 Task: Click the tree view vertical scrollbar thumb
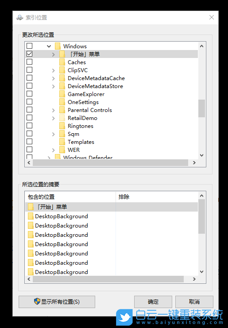pos(201,108)
